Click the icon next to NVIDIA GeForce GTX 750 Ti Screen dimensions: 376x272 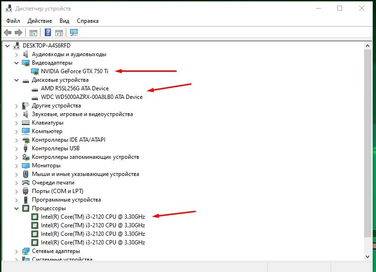(35, 71)
